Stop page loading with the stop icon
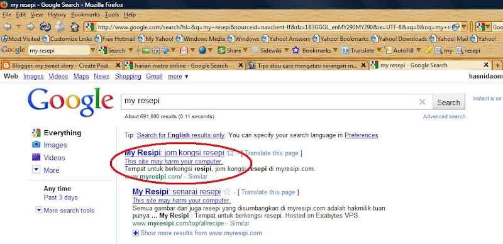 coord(60,26)
